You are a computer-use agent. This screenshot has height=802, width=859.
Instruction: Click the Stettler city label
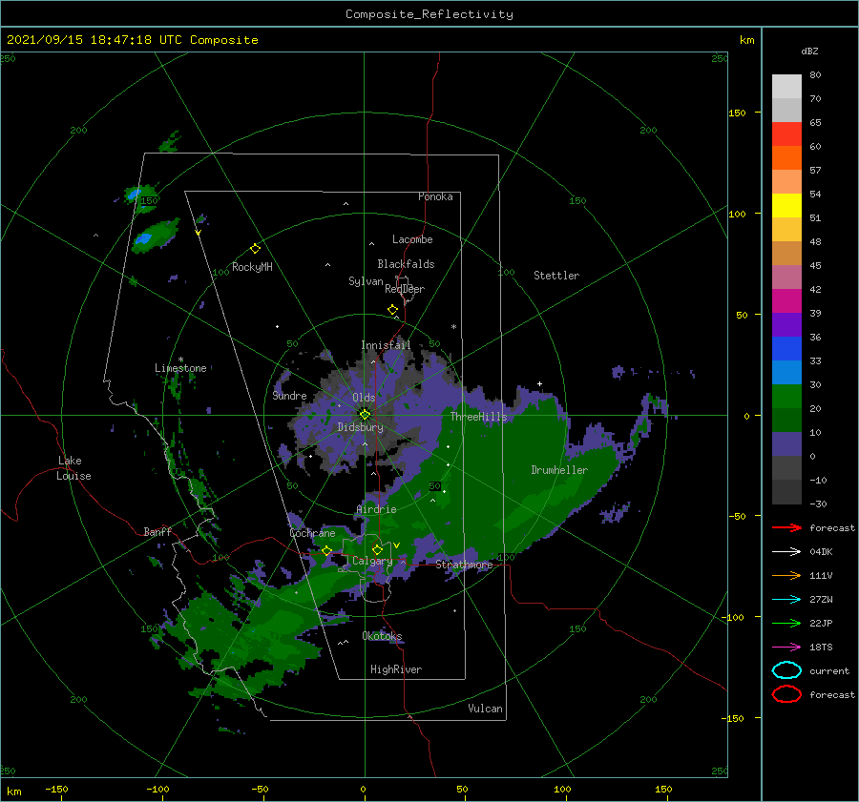coord(556,276)
